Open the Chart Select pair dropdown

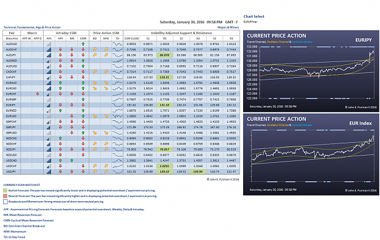pos(250,22)
